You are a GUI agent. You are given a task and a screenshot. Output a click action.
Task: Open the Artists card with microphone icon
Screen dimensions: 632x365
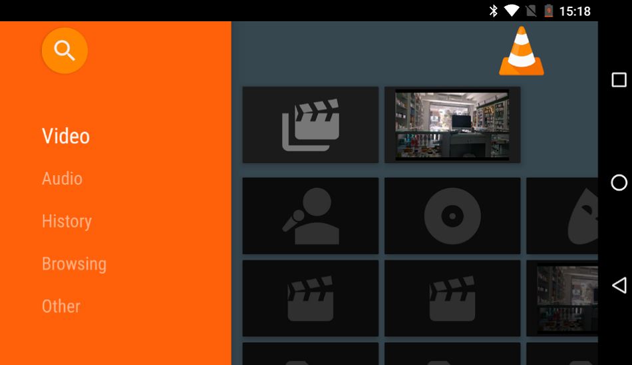coord(311,216)
